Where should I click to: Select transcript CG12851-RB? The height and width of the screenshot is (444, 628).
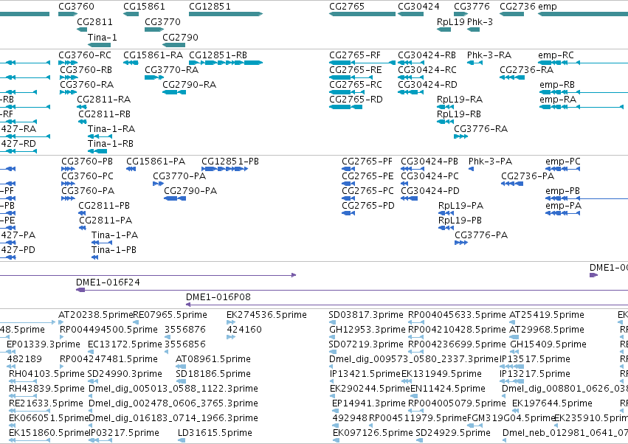[226, 63]
